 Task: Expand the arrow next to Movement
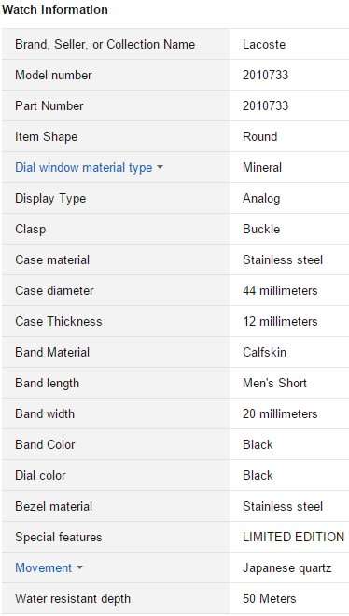coord(79,567)
